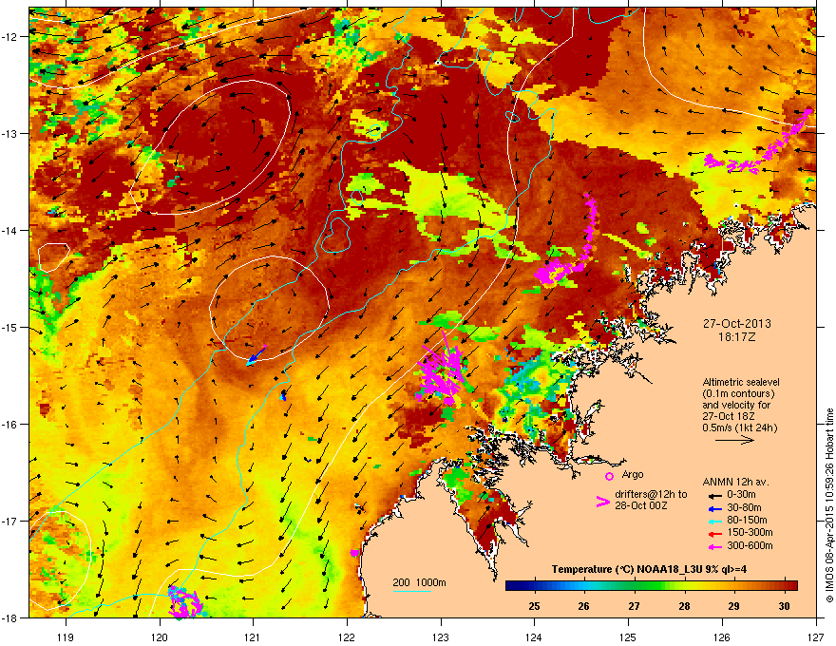Click the colorbar tick label 29
Screen dimensions: 836x646
pos(733,606)
